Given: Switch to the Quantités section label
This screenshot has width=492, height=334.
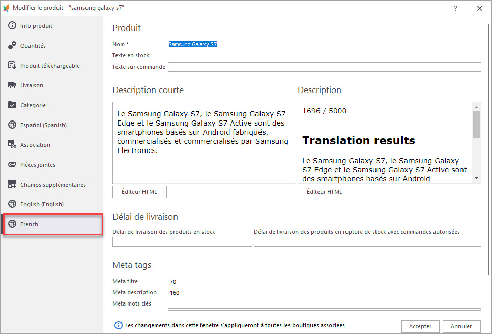Looking at the screenshot, I should tap(33, 46).
